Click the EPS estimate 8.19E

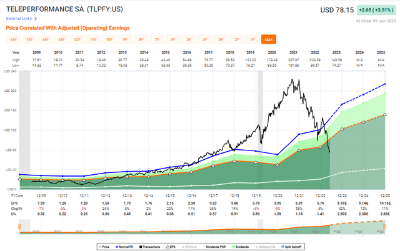pos(342,204)
